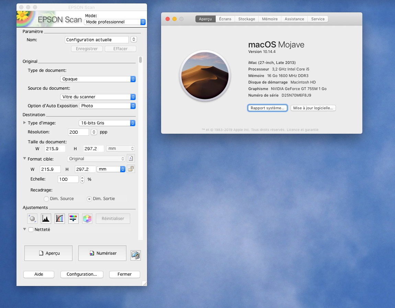Switch to the Écrans tab

pyautogui.click(x=225, y=19)
